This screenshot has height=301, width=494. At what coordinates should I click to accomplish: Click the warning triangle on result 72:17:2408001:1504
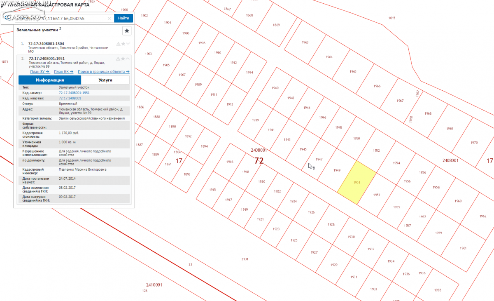[x=118, y=44]
